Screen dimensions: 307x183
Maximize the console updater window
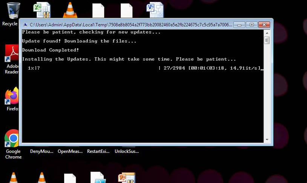(252, 24)
